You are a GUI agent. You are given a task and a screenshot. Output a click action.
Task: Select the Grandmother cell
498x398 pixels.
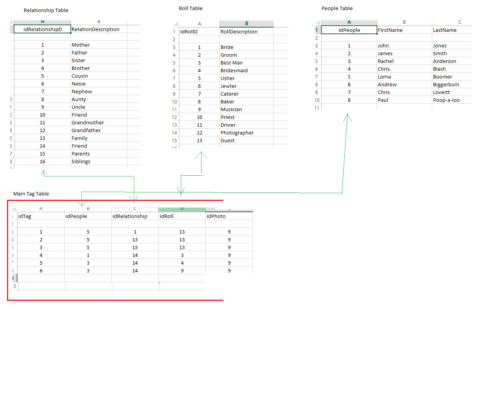(99, 122)
